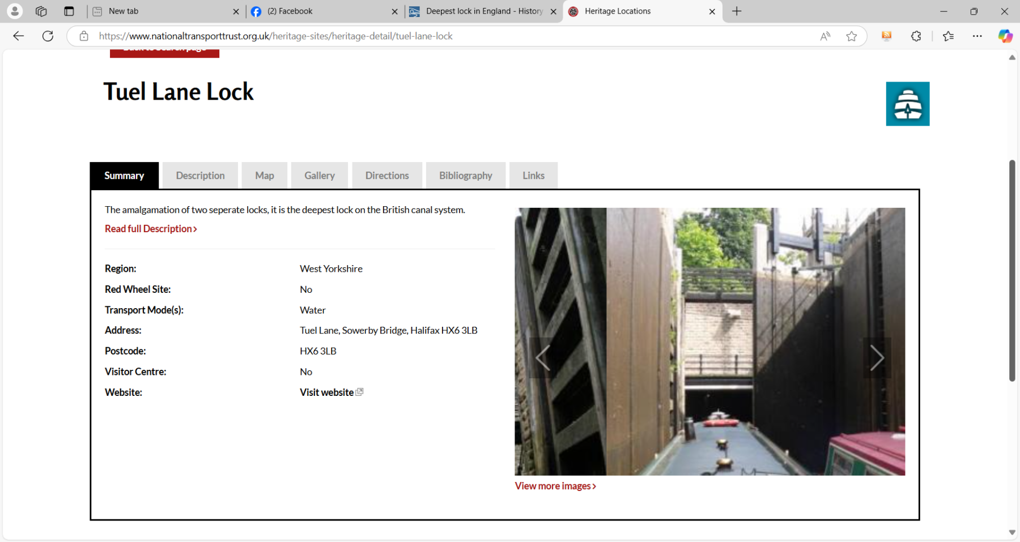View site information lock icon
1020x542 pixels.
84,36
